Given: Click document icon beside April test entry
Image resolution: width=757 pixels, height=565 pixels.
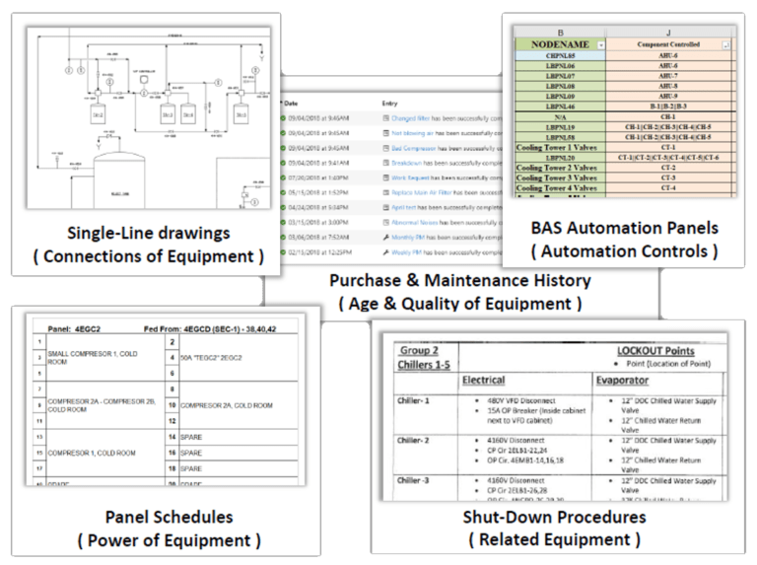Looking at the screenshot, I should coord(385,208).
